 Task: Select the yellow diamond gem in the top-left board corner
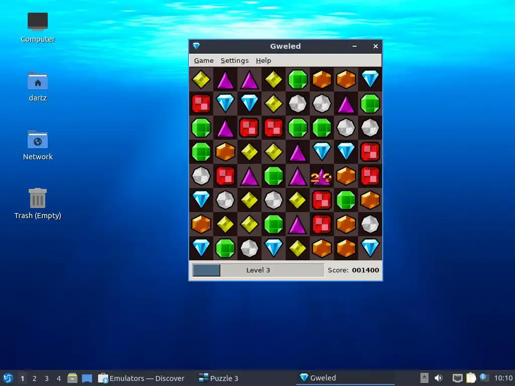pos(201,79)
